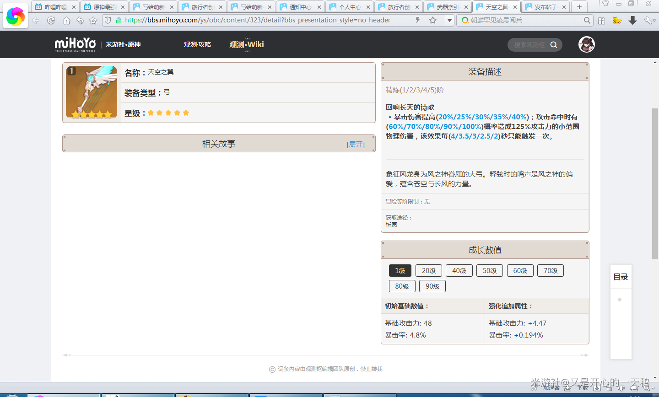Switch to the 原神最强 tab
659x397 pixels.
[x=105, y=7]
